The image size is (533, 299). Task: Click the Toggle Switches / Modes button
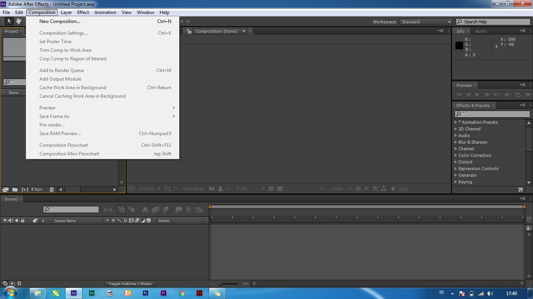point(130,283)
